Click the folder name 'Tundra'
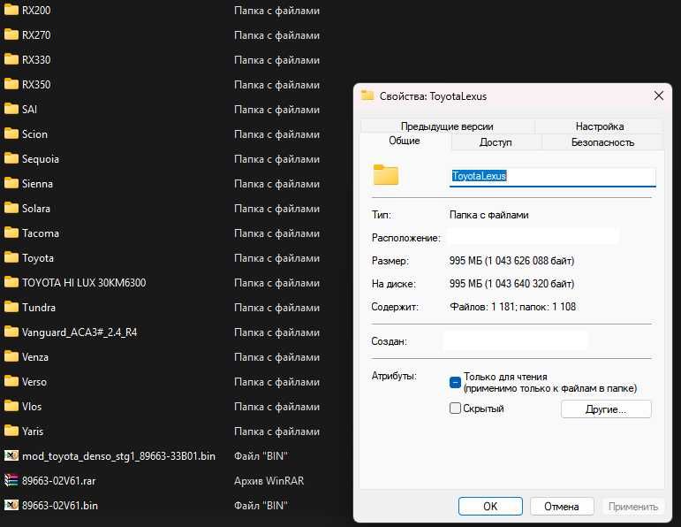This screenshot has width=681, height=527. pos(39,308)
